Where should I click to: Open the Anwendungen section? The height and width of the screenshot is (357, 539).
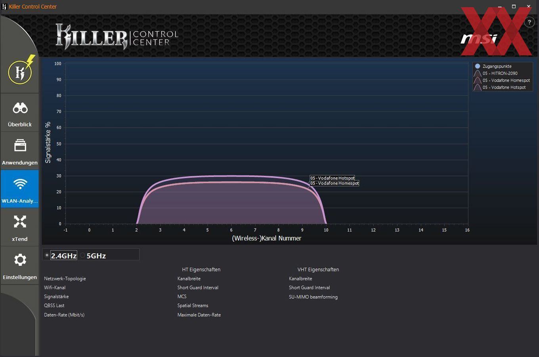click(x=20, y=151)
